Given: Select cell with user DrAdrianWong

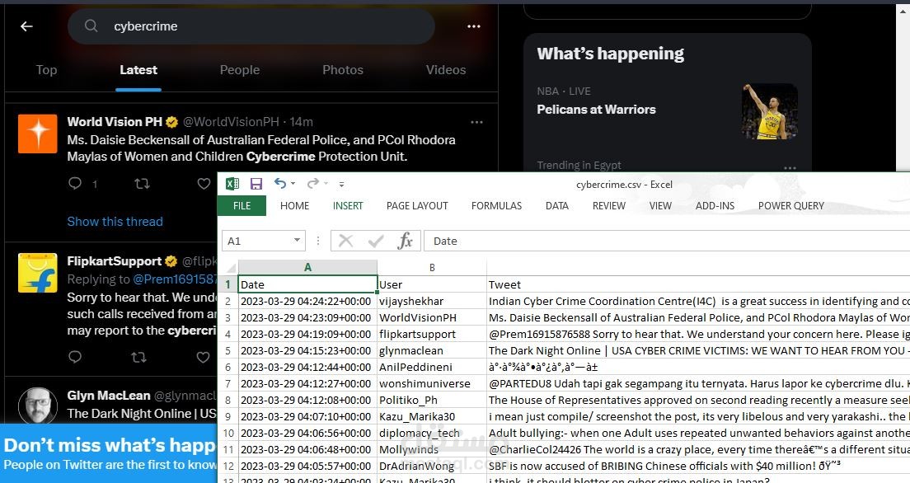Looking at the screenshot, I should point(432,466).
